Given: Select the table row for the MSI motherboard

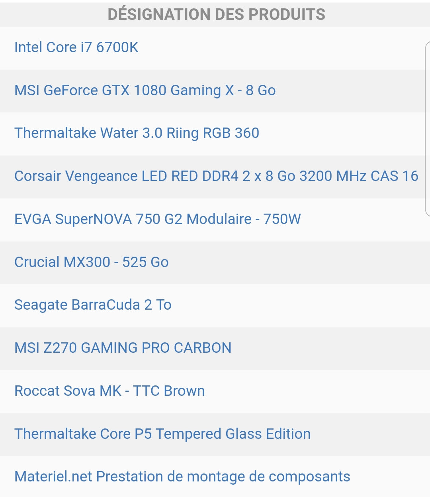Looking at the screenshot, I should pos(319,348).
